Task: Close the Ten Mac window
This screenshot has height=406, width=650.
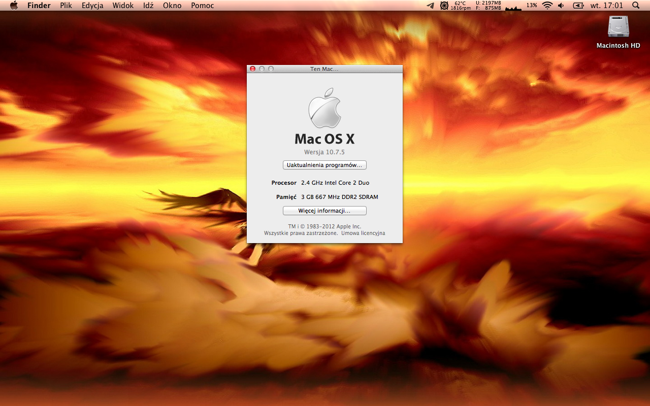Action: click(x=253, y=69)
